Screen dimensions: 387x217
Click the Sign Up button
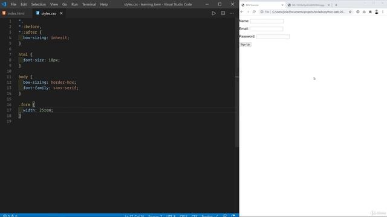click(246, 45)
